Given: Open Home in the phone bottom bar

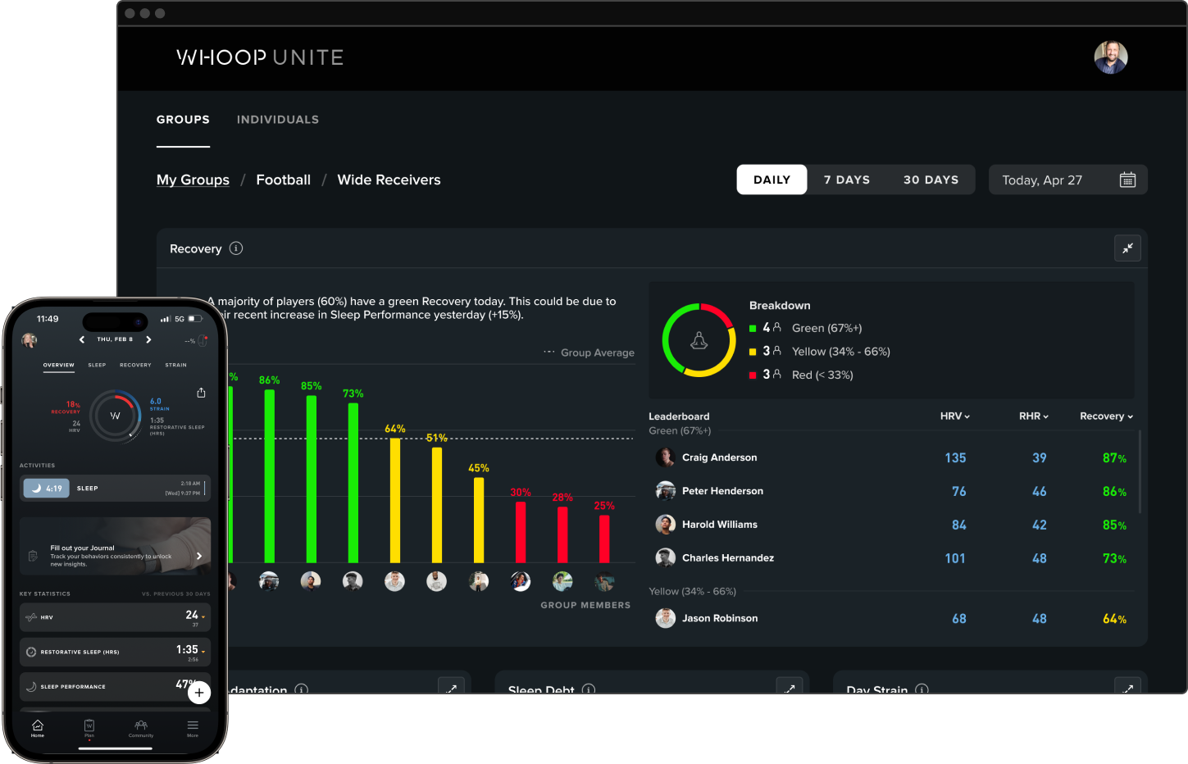Looking at the screenshot, I should tap(38, 728).
